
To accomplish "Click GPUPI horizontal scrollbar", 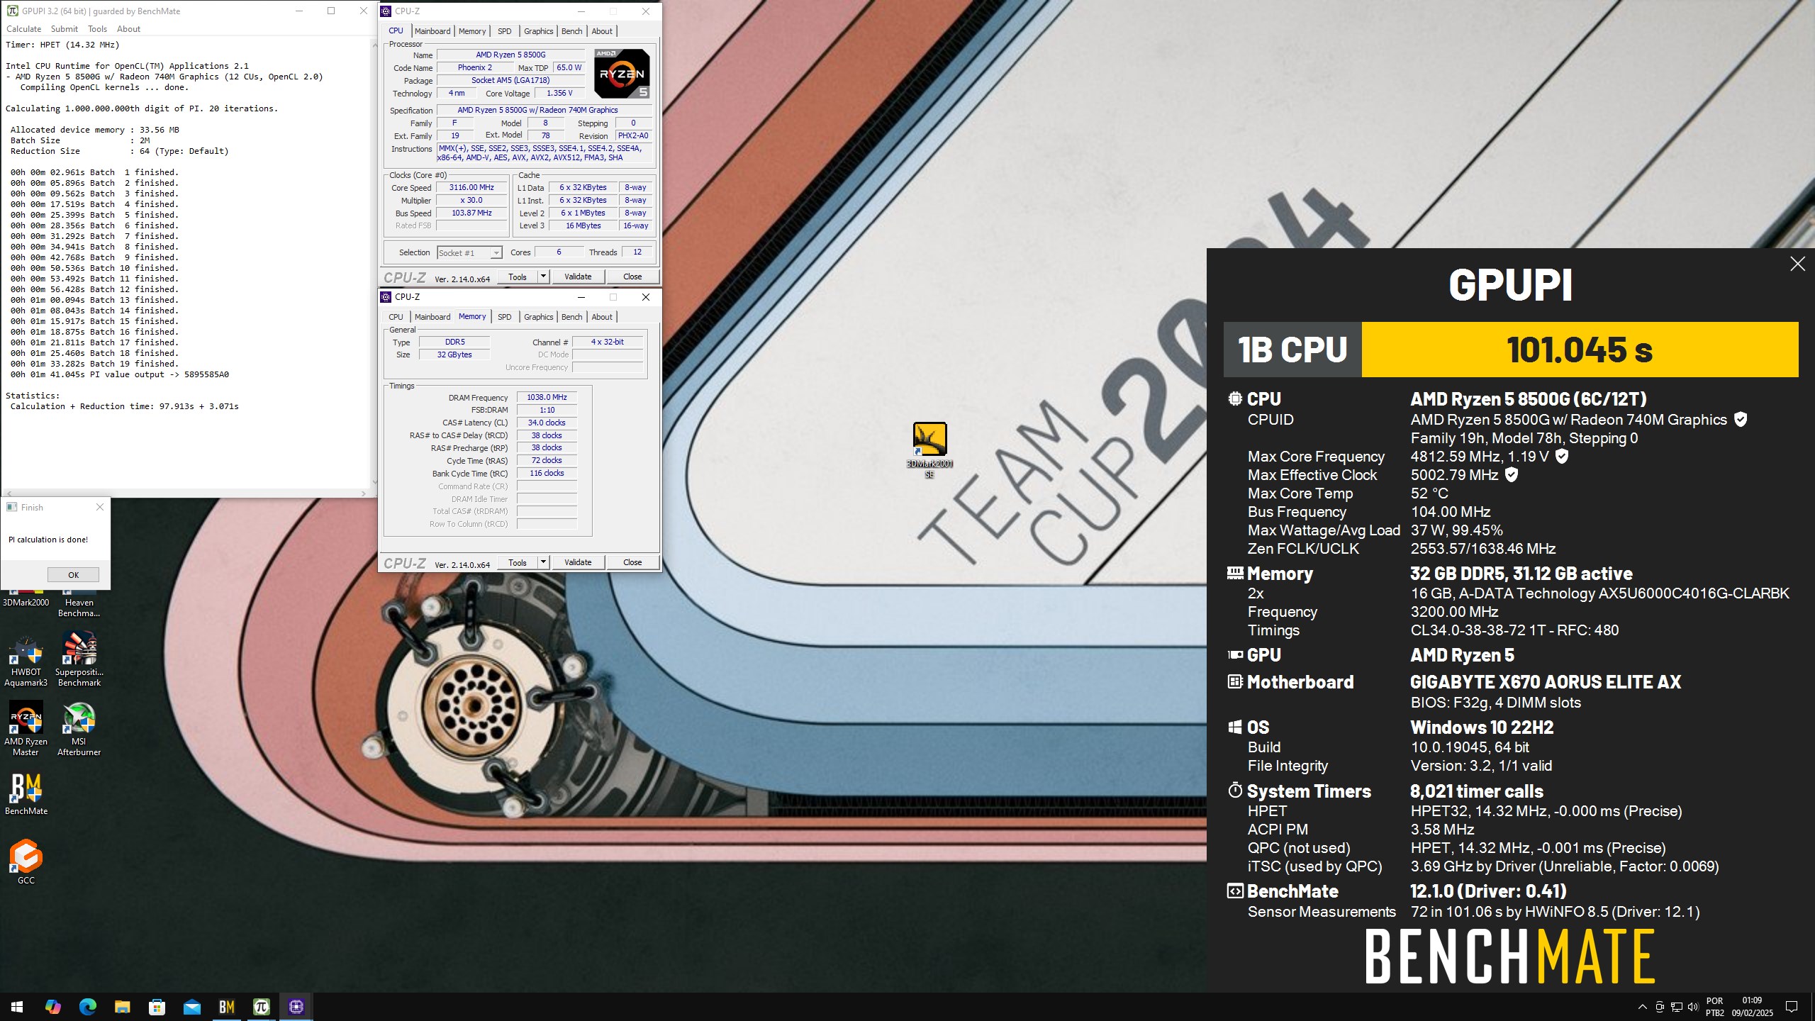I will pos(186,493).
